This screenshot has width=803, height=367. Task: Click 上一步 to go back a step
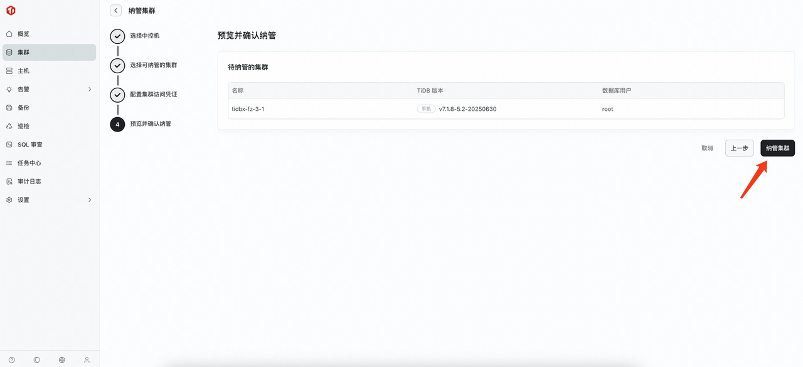(x=739, y=148)
